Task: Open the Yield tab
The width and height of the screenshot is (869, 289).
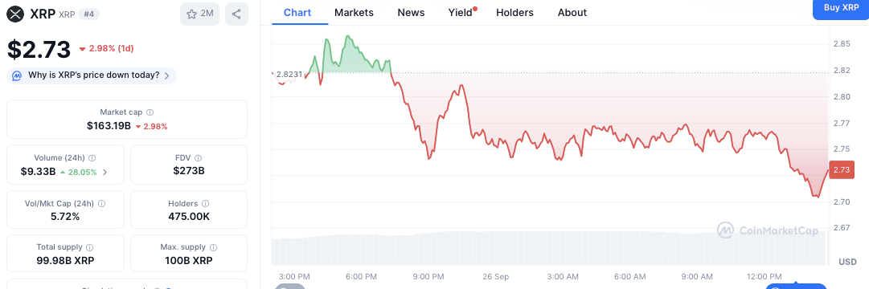Action: point(461,13)
